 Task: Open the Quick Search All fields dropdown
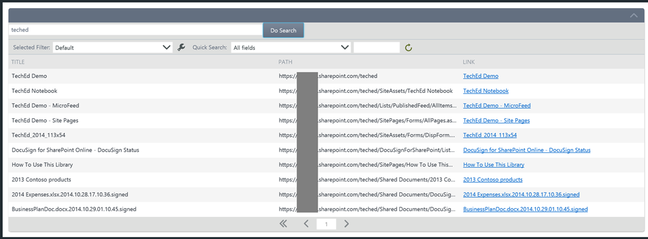click(290, 47)
